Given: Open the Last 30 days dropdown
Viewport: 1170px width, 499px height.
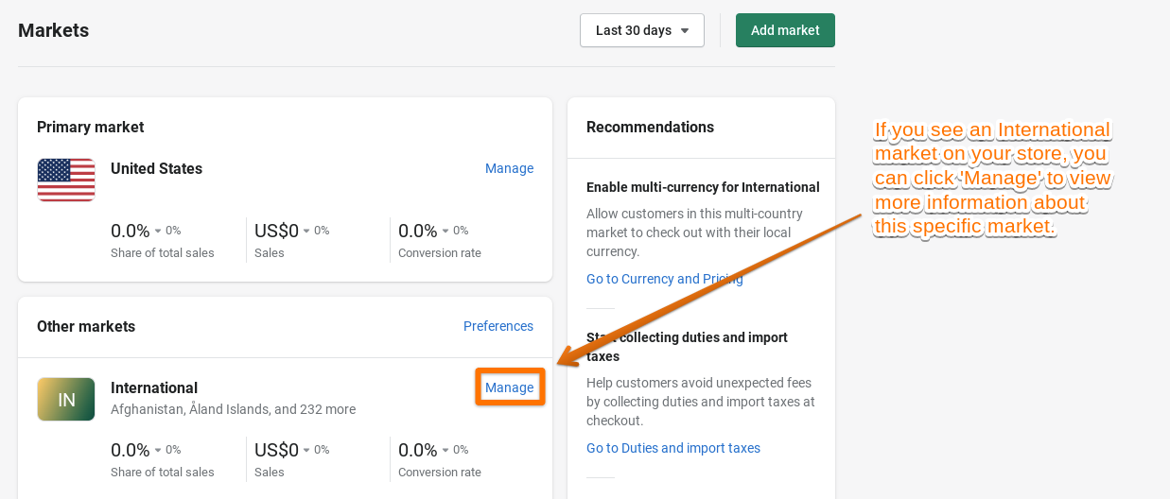Looking at the screenshot, I should [641, 30].
